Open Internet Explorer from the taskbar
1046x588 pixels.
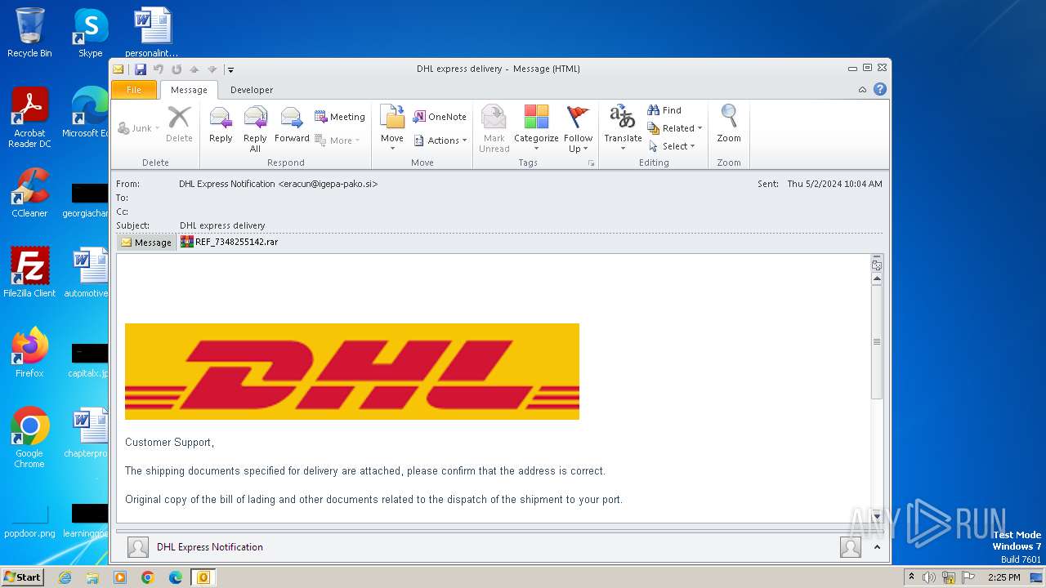(65, 577)
